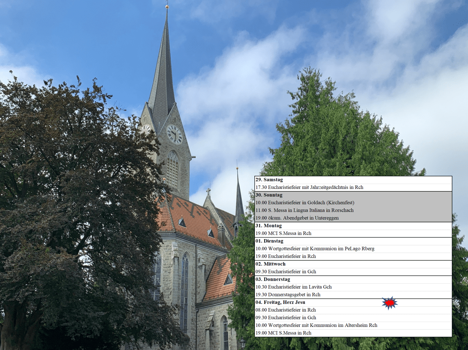Open the 10.00 Goldach Kirchenfest entry
This screenshot has height=350, width=468.
click(x=305, y=203)
